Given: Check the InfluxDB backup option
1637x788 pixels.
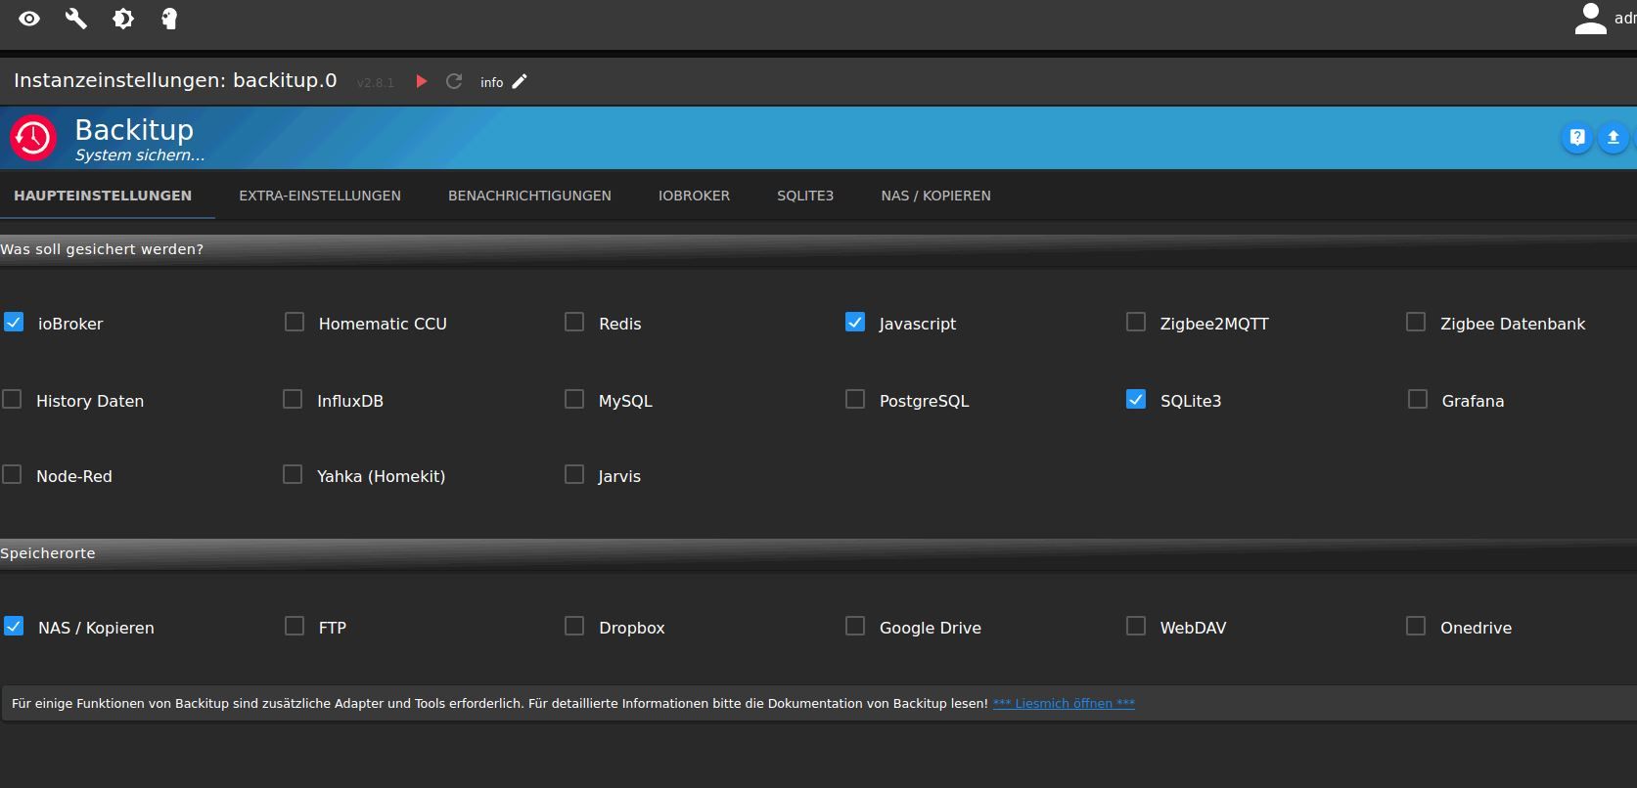Looking at the screenshot, I should tap(293, 399).
